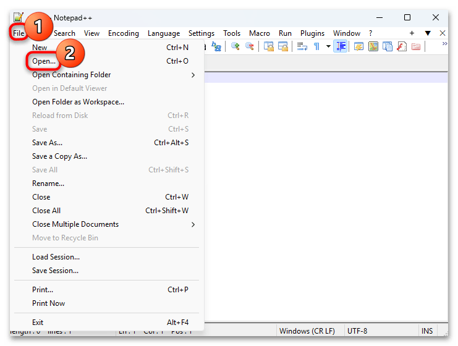This screenshot has width=458, height=346.
Task: Expand Open Containing Folder submenu
Action: 107,75
